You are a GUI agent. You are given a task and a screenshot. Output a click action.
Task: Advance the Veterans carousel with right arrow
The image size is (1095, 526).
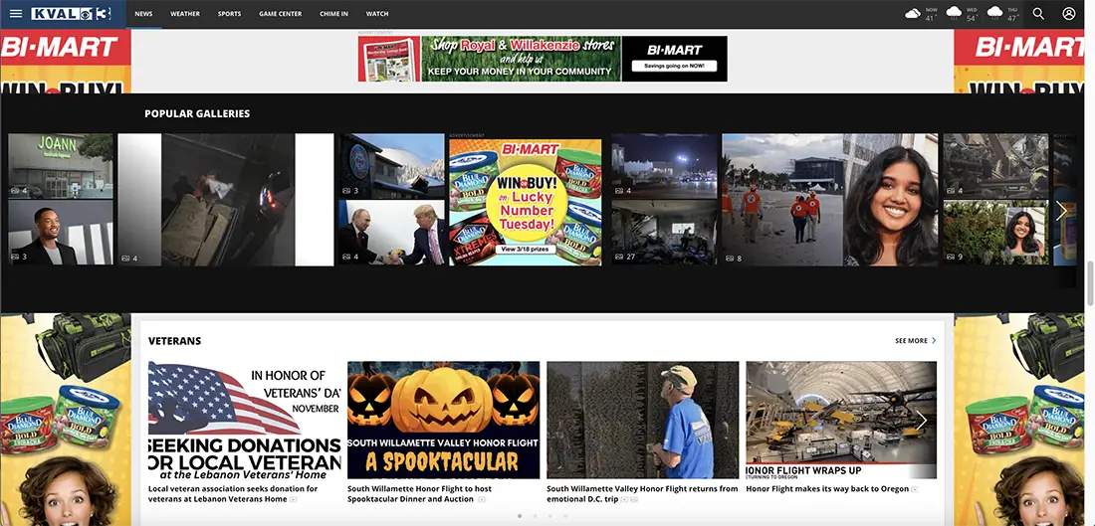(x=921, y=420)
